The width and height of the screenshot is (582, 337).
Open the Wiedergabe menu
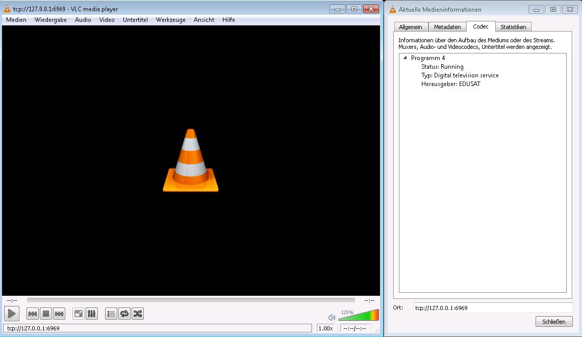coord(50,20)
